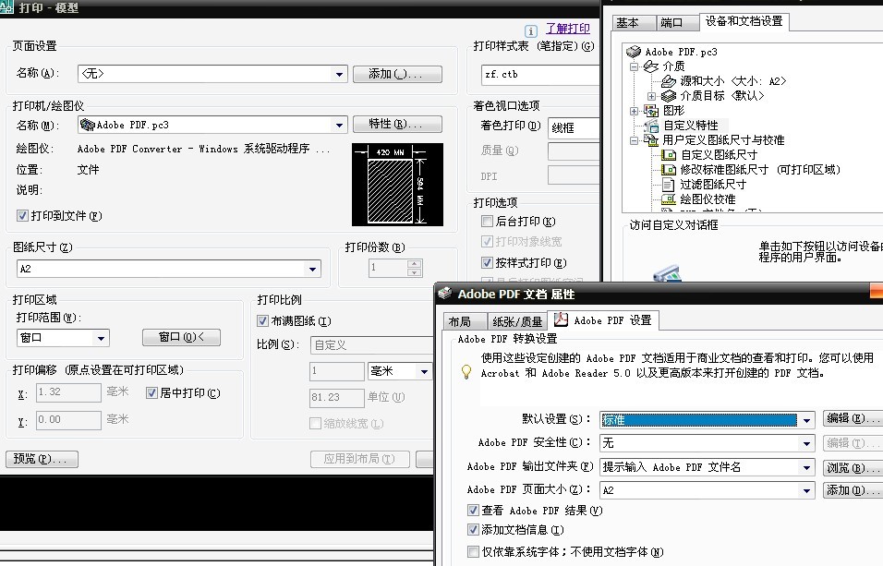
Task: Click 浏览 button for output folder
Action: coord(853,467)
